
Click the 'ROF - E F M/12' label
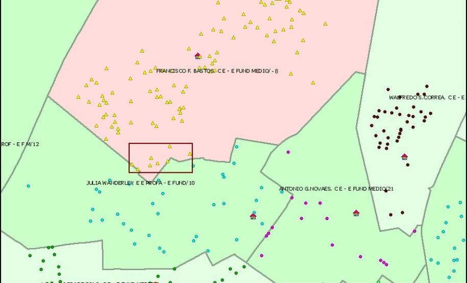tap(19, 144)
